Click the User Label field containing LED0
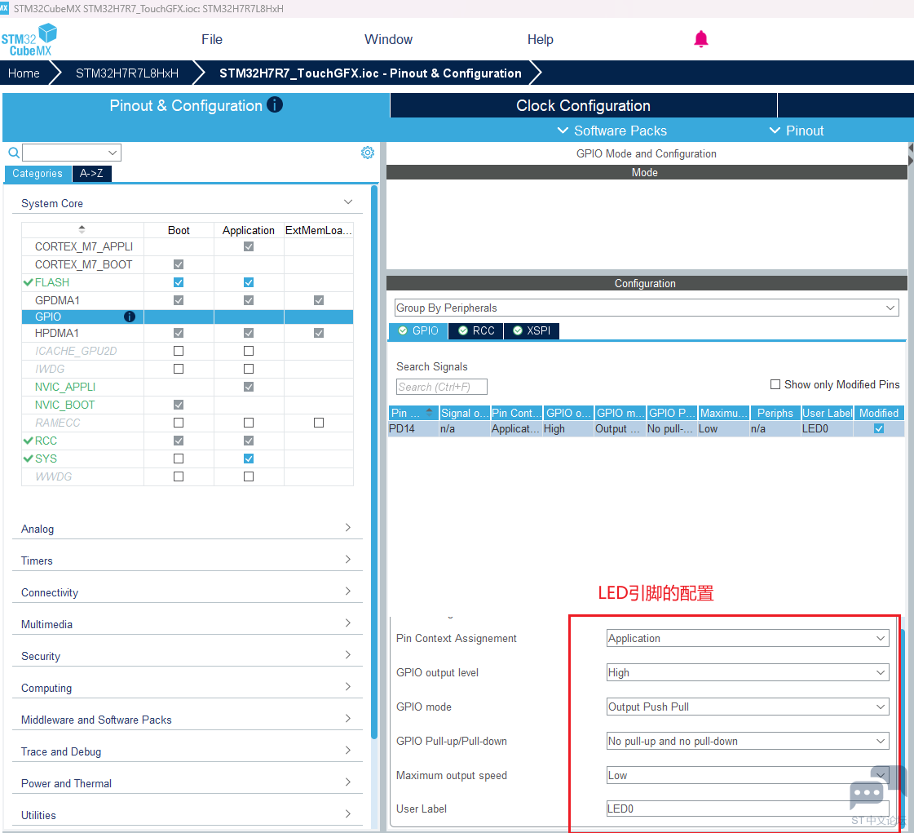 click(x=748, y=809)
